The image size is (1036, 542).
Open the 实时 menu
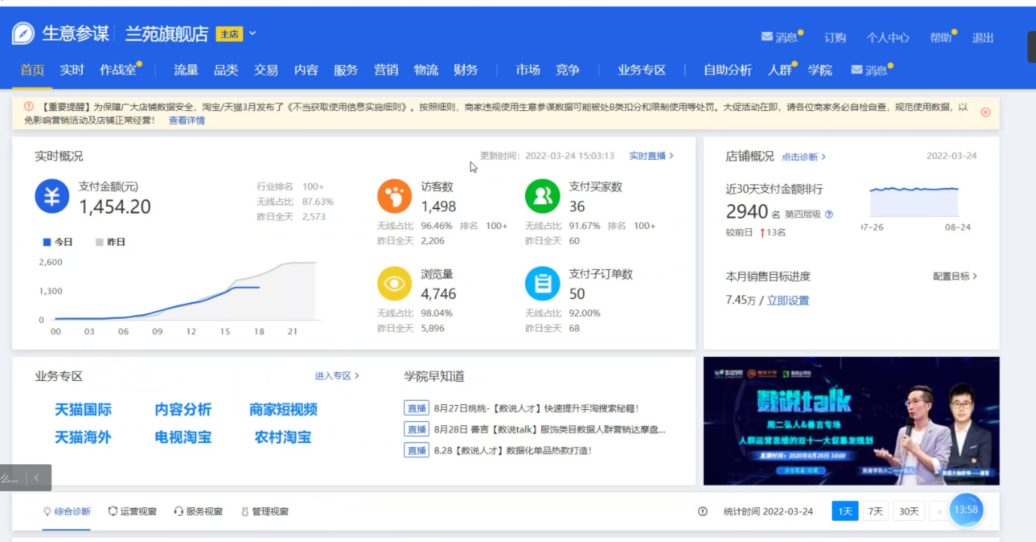(72, 70)
